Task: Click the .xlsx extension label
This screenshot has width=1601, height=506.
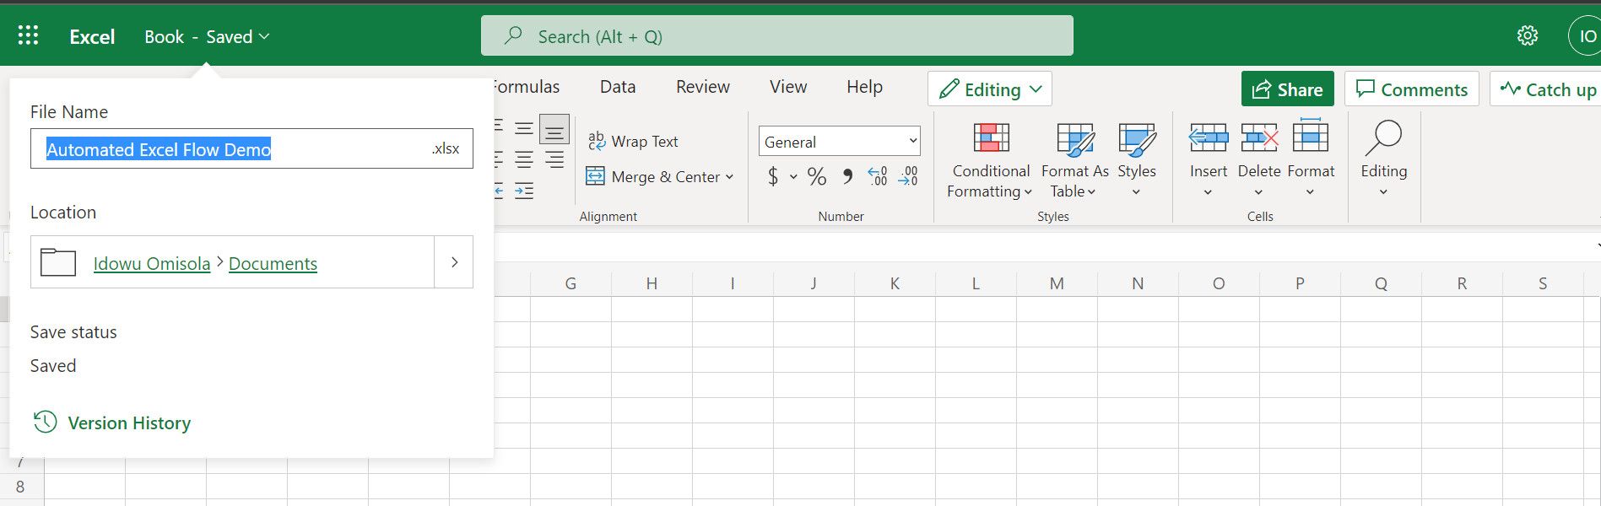Action: pyautogui.click(x=446, y=148)
